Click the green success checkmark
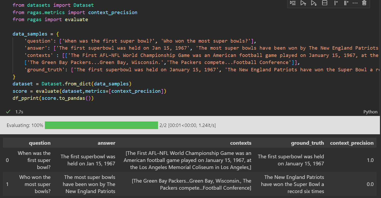 coord(8,112)
